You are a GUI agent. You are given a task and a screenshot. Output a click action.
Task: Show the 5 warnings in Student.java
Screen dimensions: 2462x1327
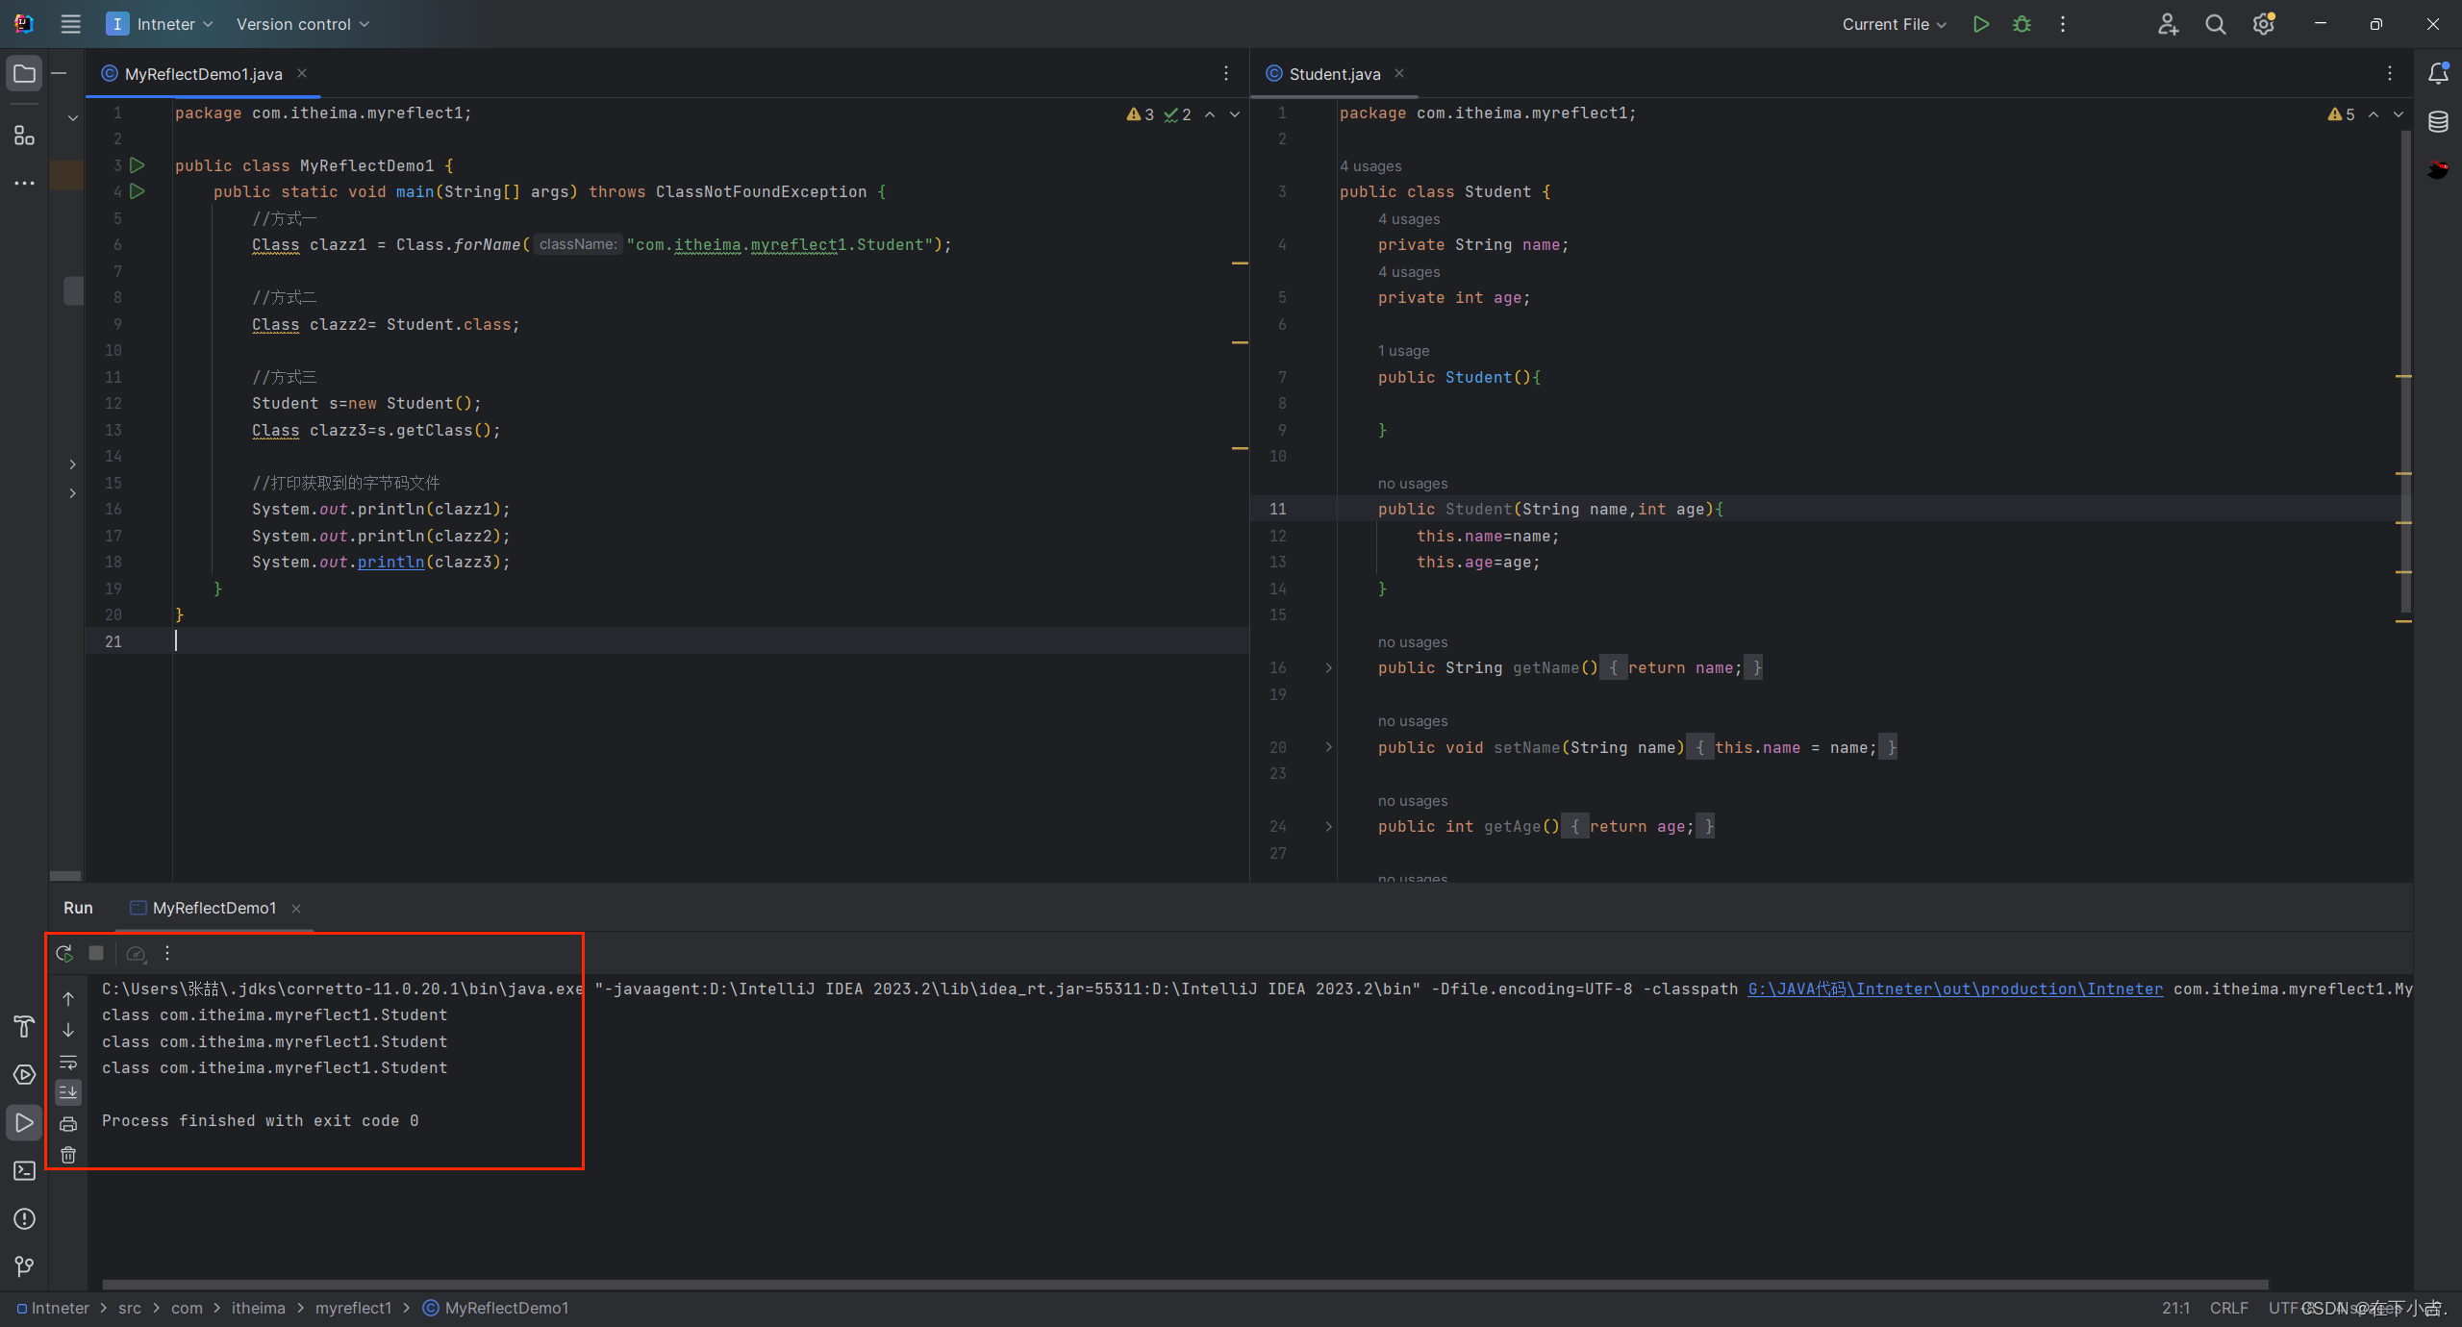(2342, 114)
